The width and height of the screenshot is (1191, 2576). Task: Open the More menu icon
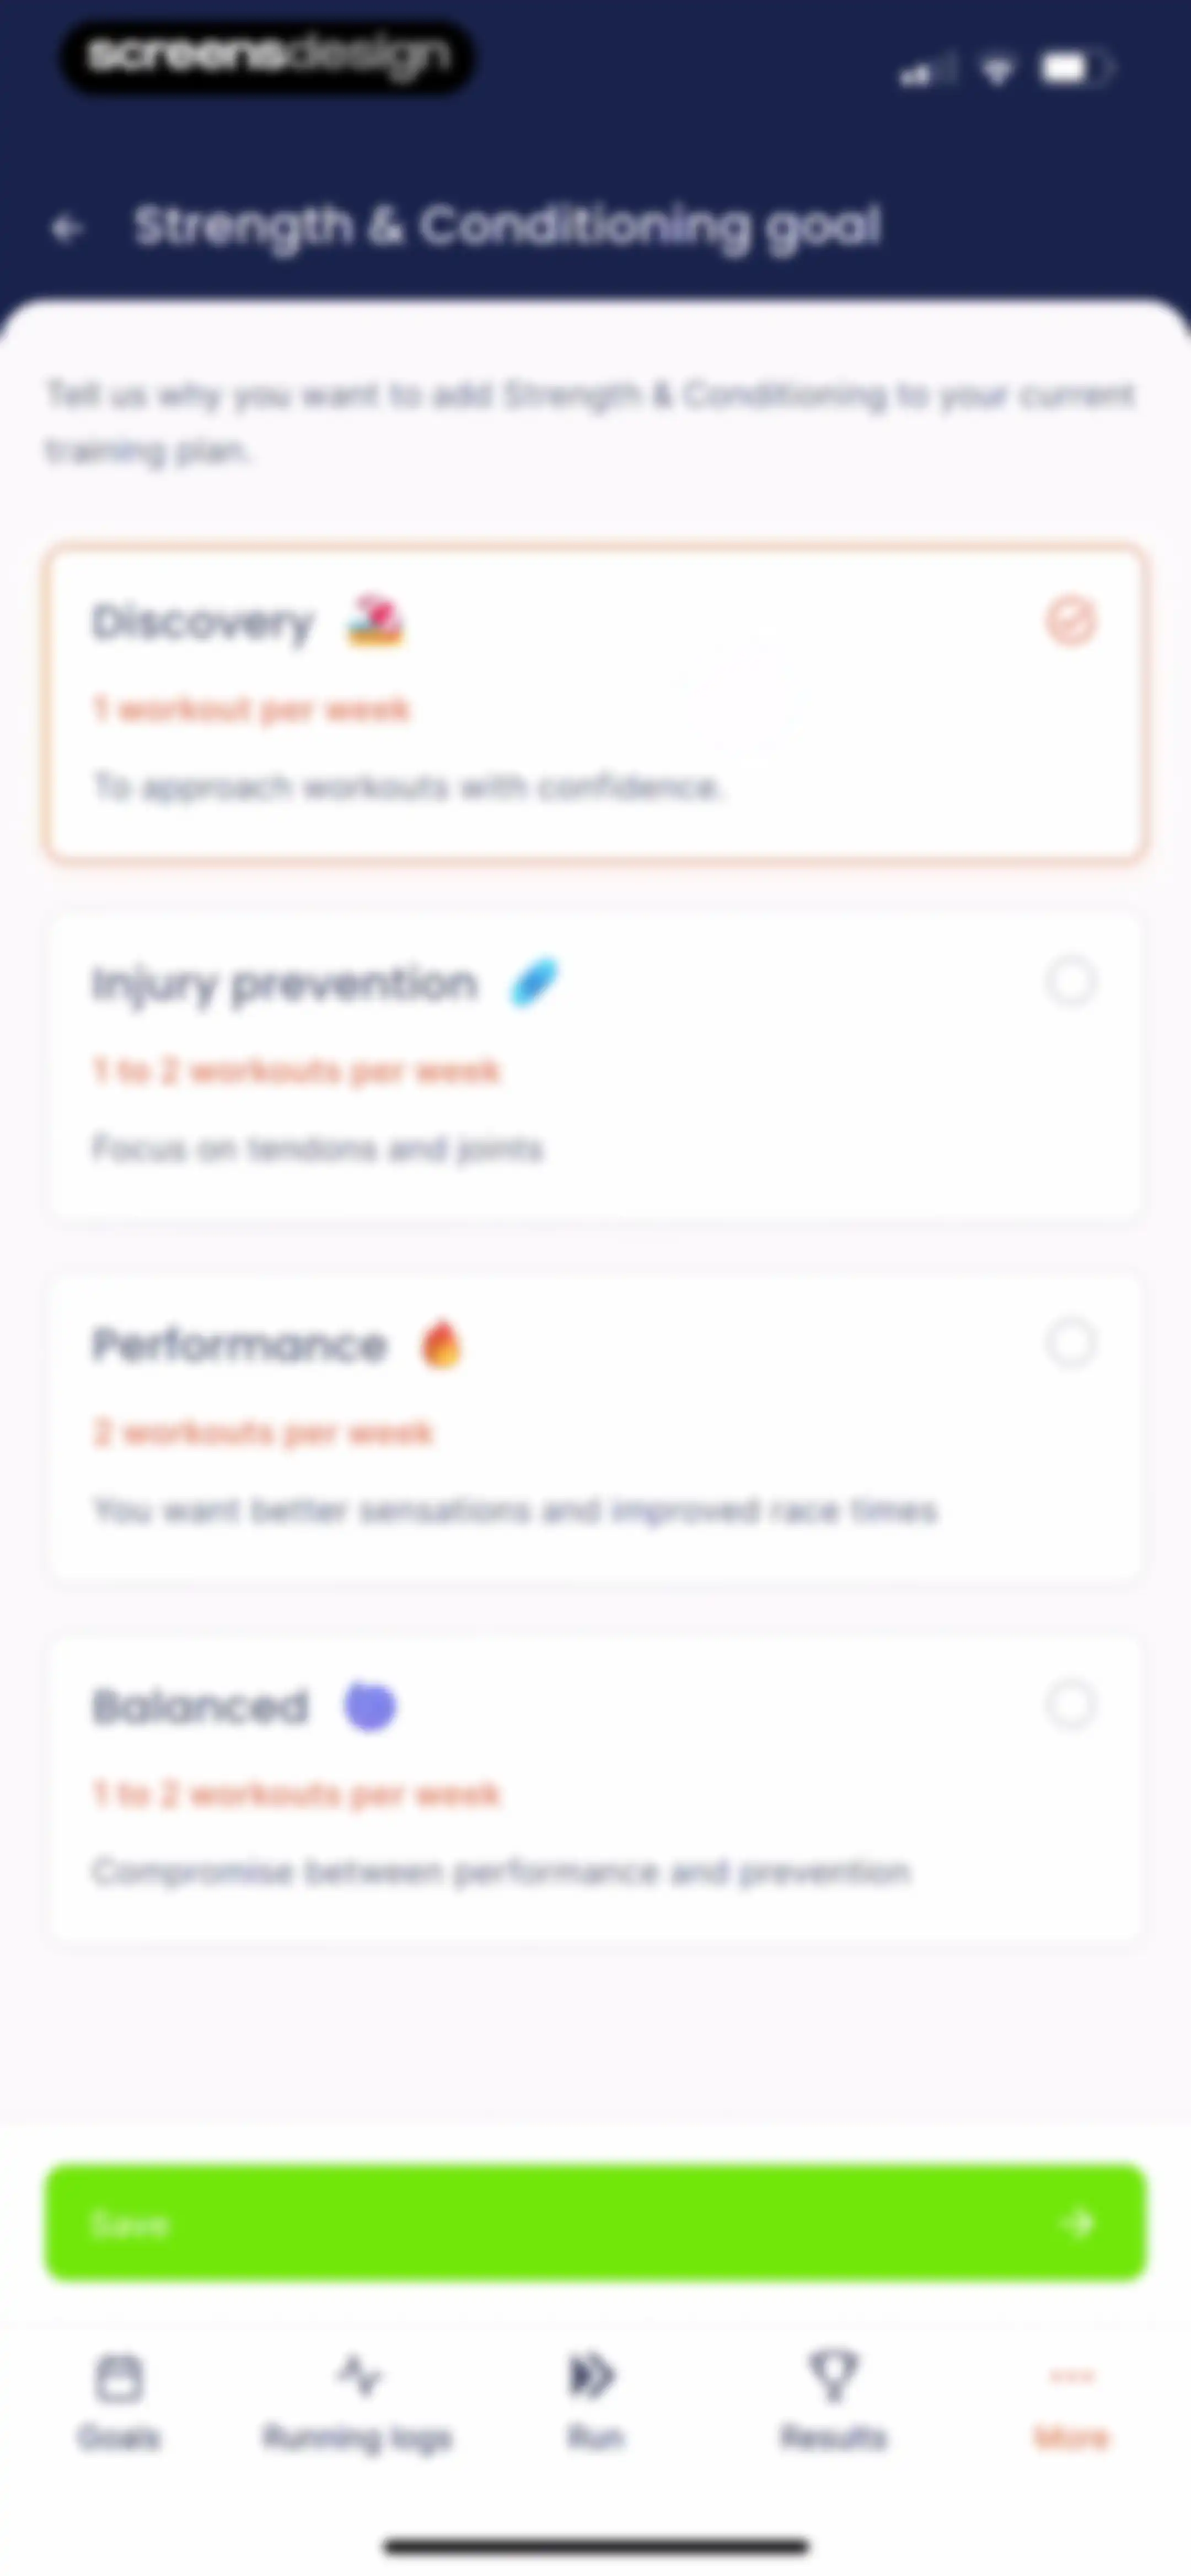point(1071,2376)
